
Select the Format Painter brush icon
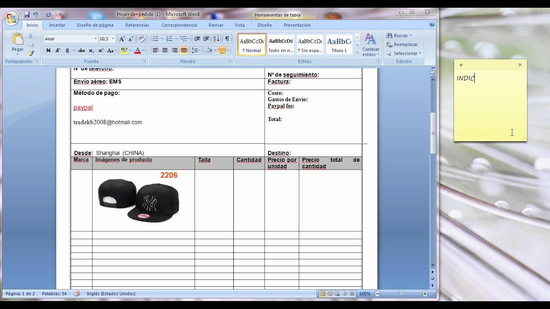click(x=31, y=53)
